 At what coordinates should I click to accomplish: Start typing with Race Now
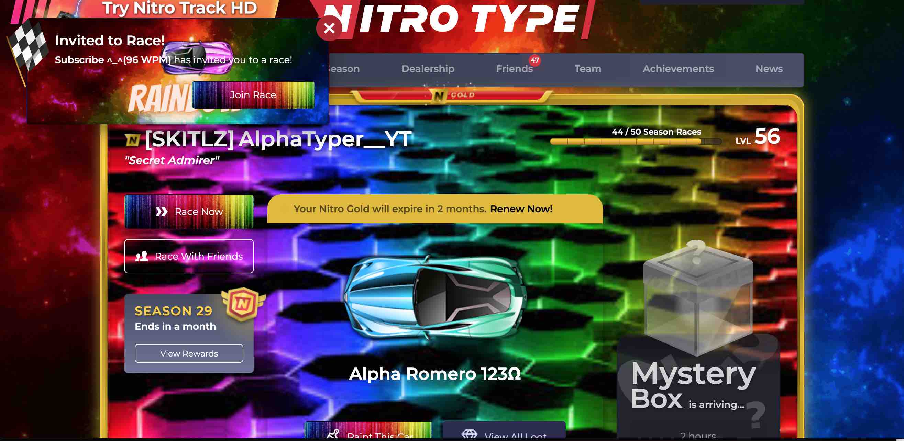click(189, 211)
